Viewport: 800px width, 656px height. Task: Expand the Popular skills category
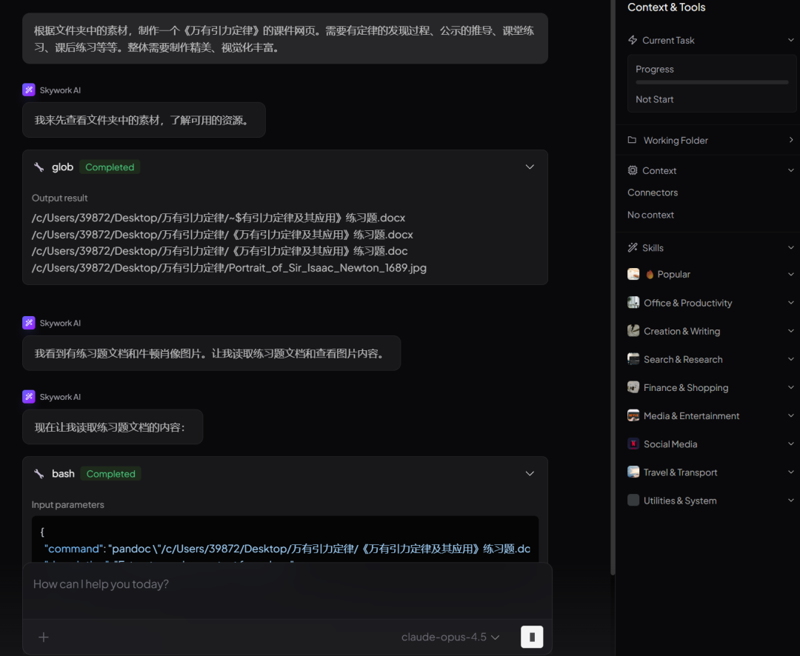(790, 275)
